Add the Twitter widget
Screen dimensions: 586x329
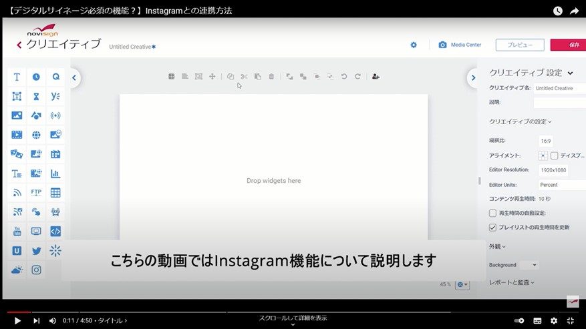36,250
